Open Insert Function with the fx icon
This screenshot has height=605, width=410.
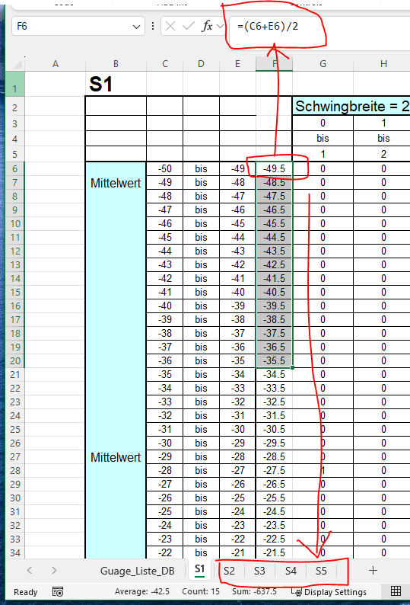pos(208,26)
